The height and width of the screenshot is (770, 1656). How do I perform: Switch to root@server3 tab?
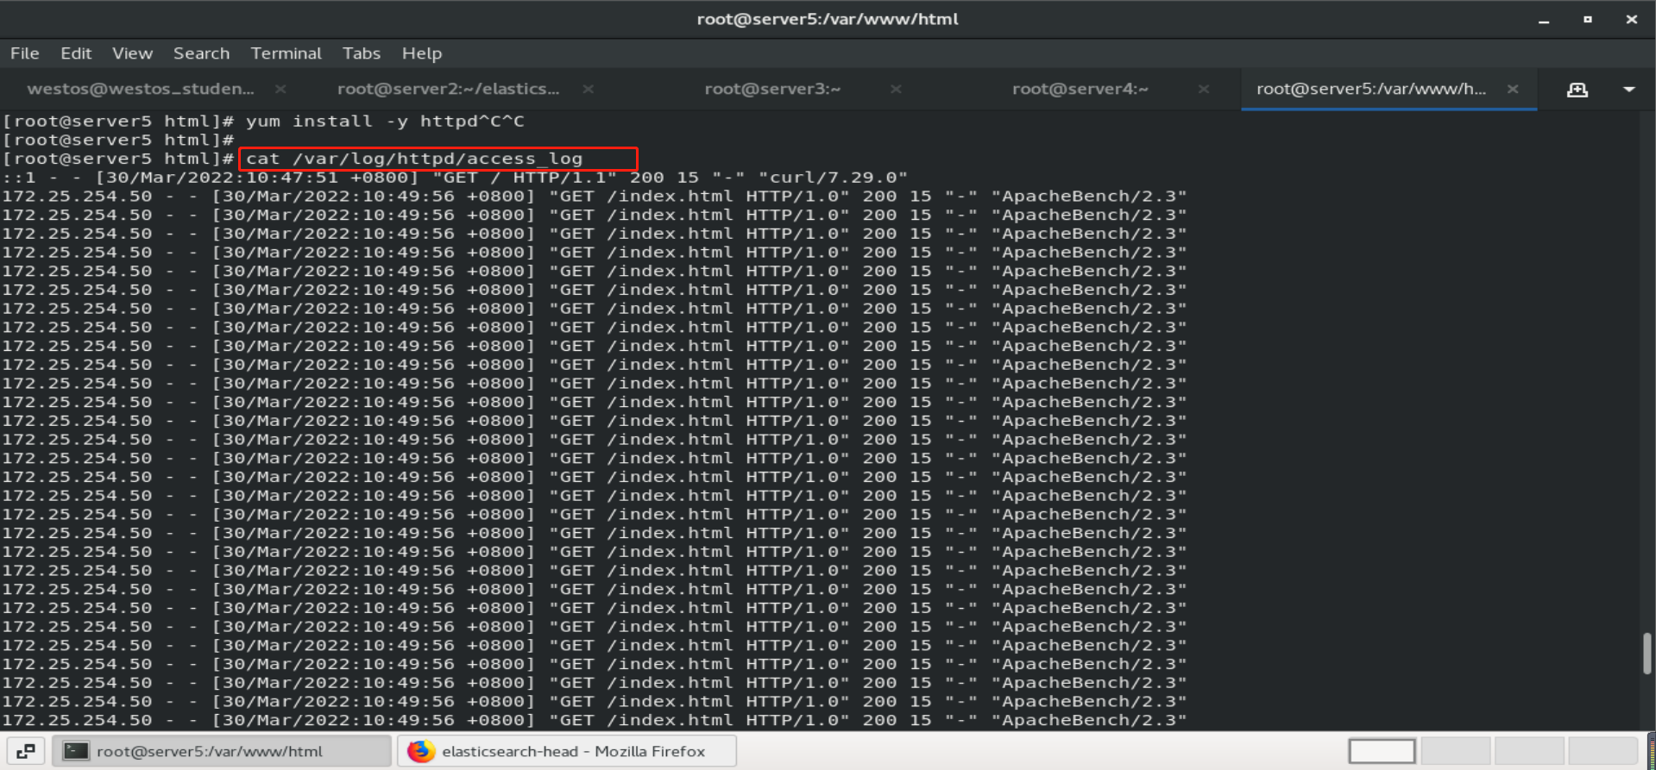click(x=772, y=89)
